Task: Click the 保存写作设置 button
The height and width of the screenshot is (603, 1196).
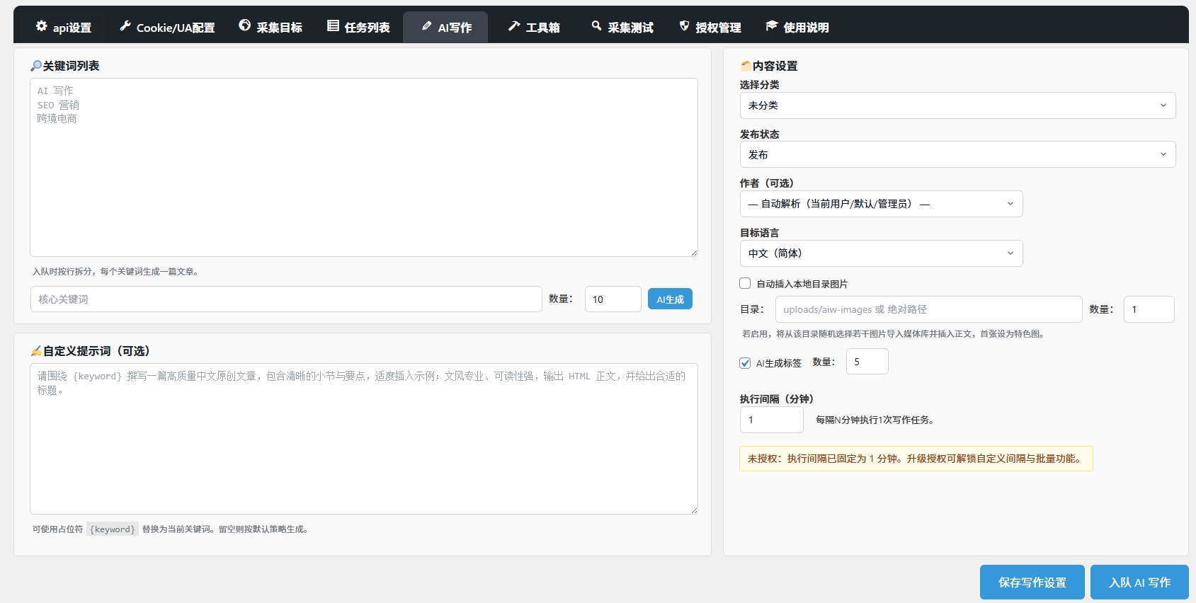Action: click(1032, 582)
